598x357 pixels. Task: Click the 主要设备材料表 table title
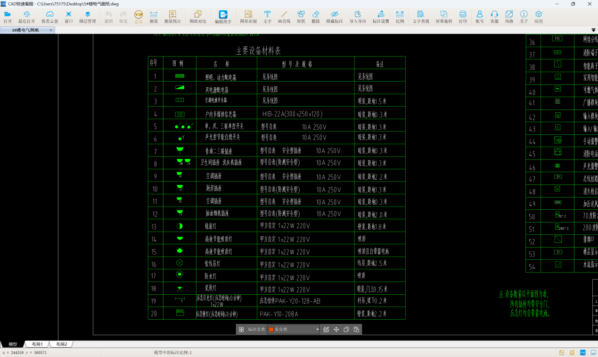click(x=259, y=50)
